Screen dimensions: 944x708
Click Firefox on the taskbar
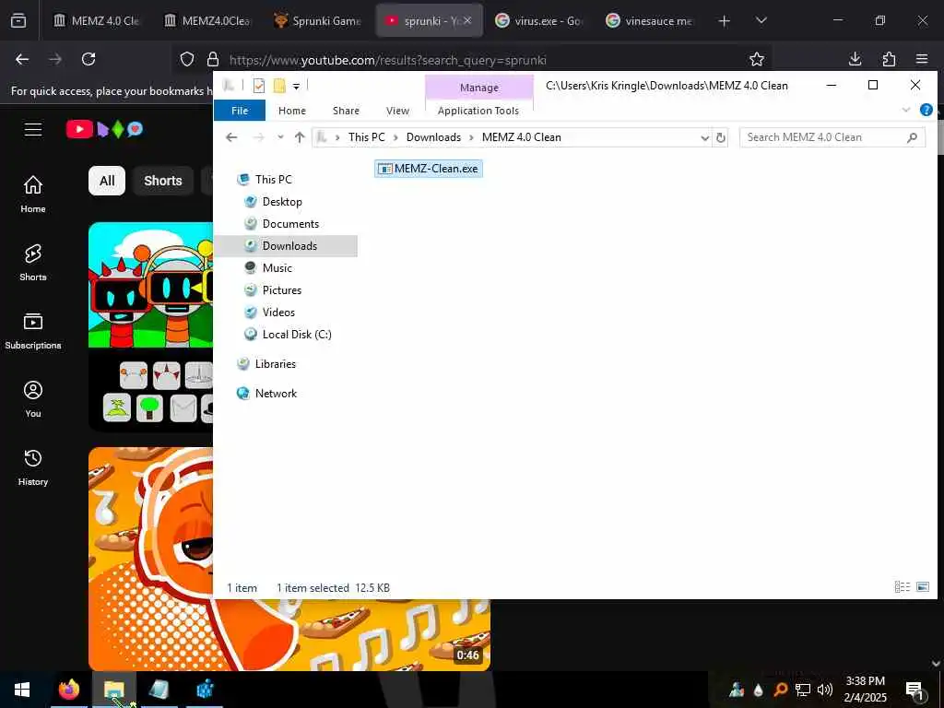(69, 690)
